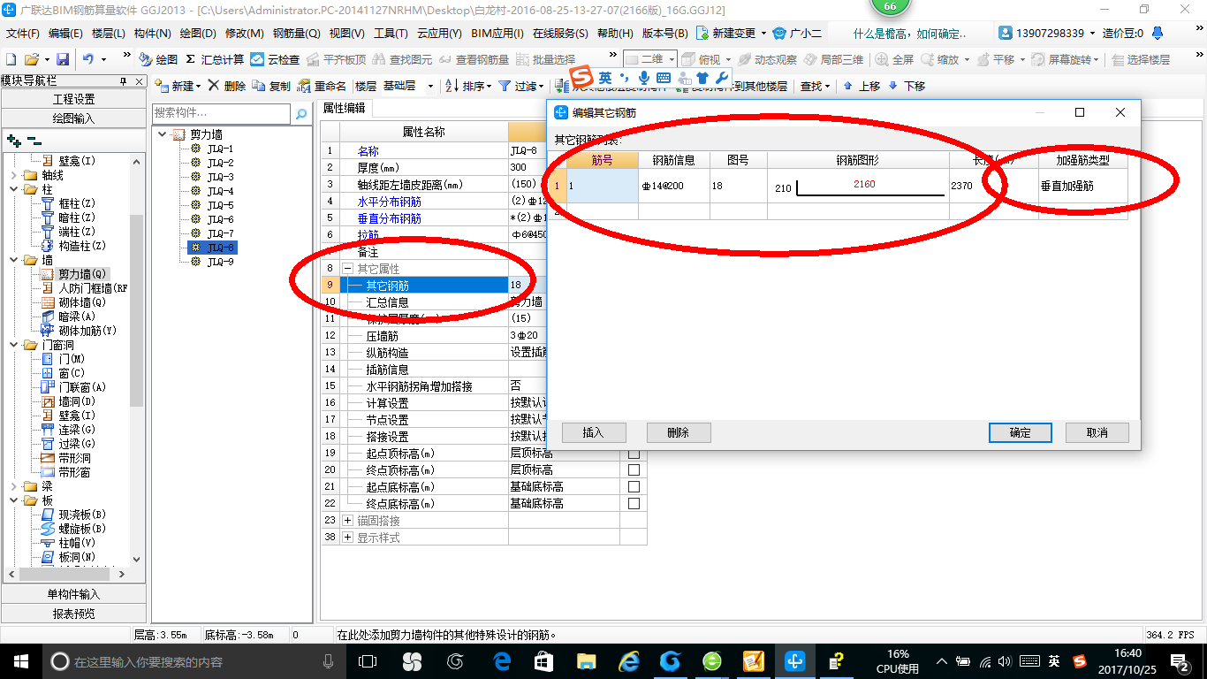The width and height of the screenshot is (1207, 679).
Task: Click 下移 move down arrow
Action: tap(907, 86)
